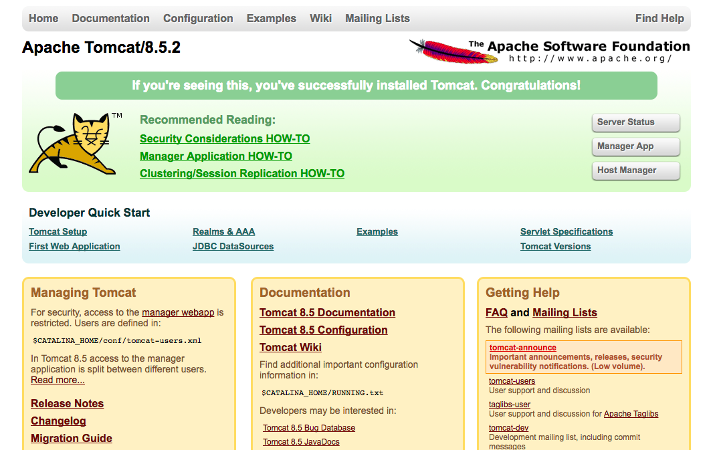Click the $CATALINA_HOME/RUNNING.txt path text
717x450 pixels.
pos(322,393)
